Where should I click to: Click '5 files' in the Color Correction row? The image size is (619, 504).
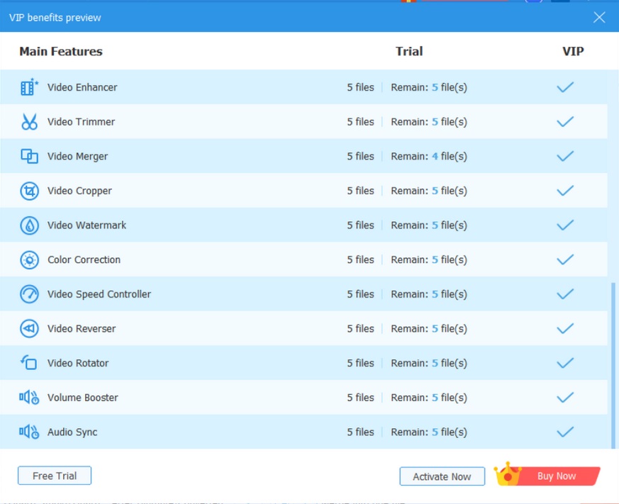pos(360,259)
